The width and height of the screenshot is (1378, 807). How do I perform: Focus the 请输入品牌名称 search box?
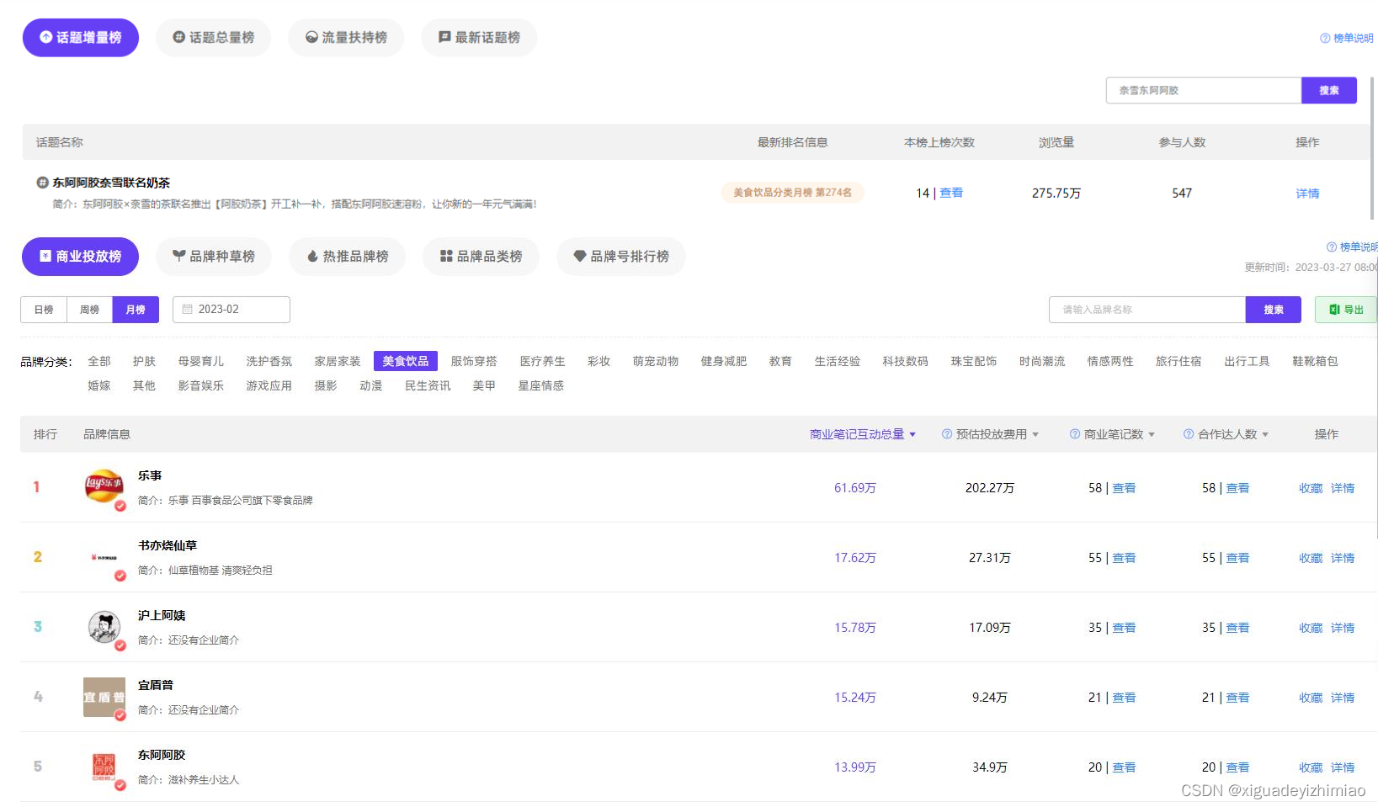pyautogui.click(x=1147, y=310)
